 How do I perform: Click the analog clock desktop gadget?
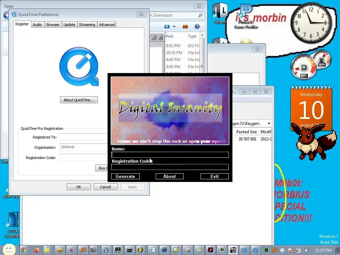click(311, 22)
